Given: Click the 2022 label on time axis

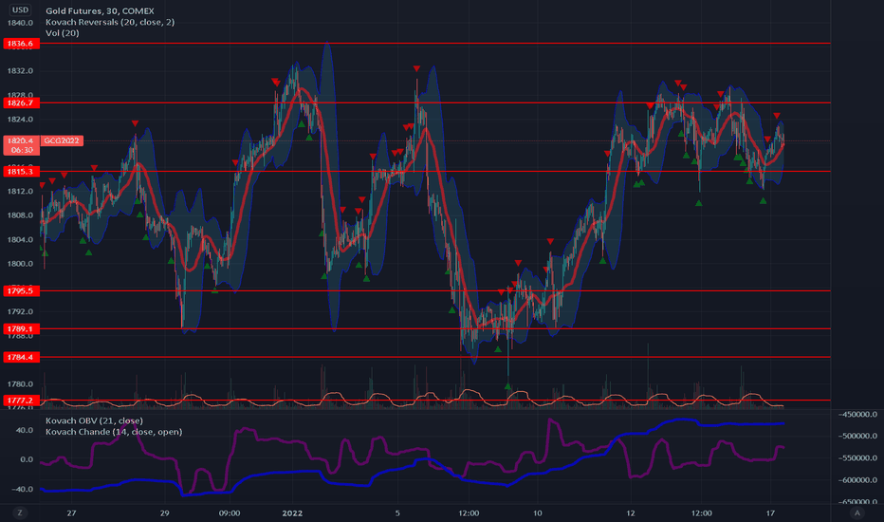Looking at the screenshot, I should (292, 513).
